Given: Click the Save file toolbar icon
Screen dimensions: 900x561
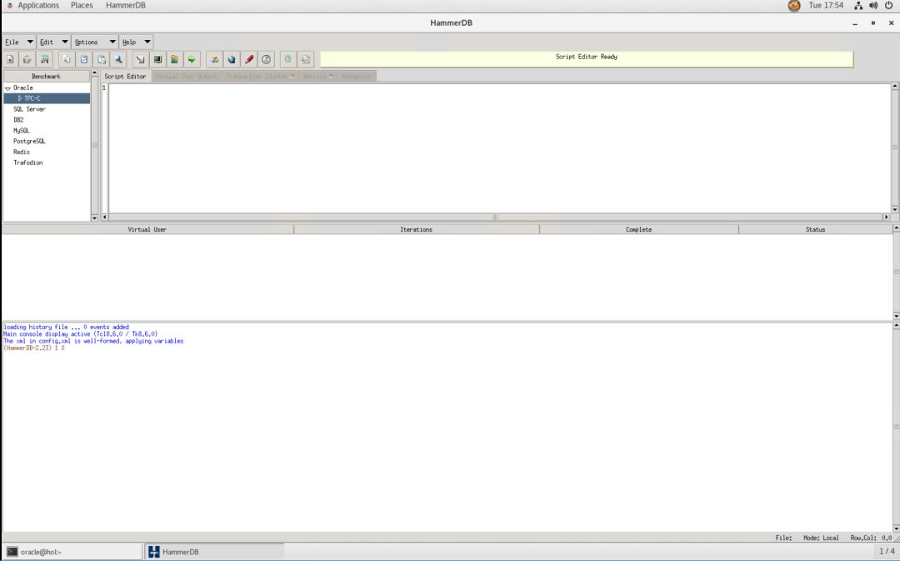Looking at the screenshot, I should pos(44,59).
